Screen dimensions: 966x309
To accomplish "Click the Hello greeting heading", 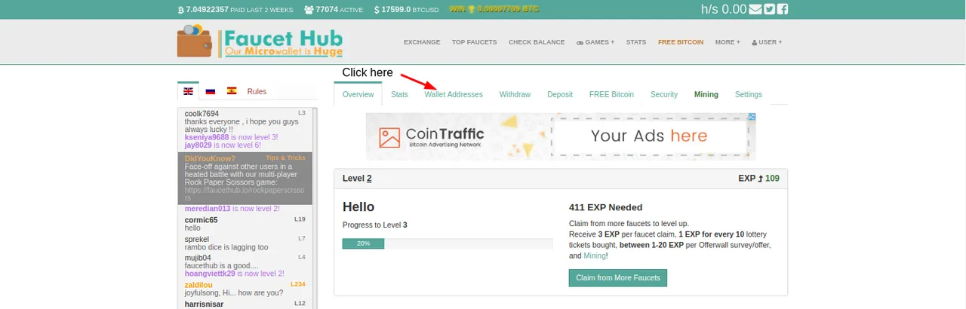I will (x=358, y=207).
